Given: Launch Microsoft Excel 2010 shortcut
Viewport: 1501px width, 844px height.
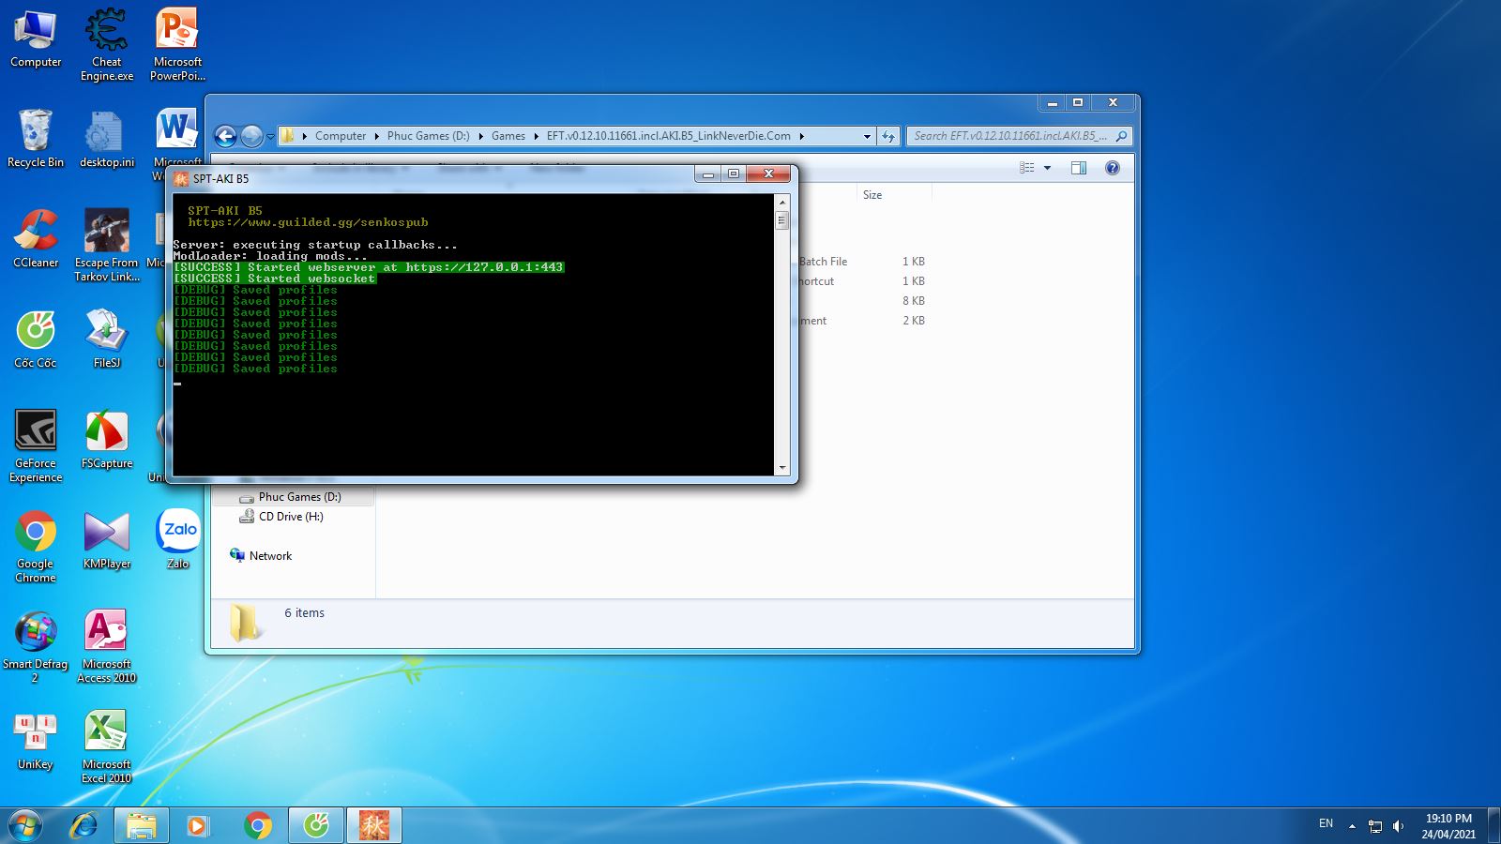Looking at the screenshot, I should click(107, 746).
